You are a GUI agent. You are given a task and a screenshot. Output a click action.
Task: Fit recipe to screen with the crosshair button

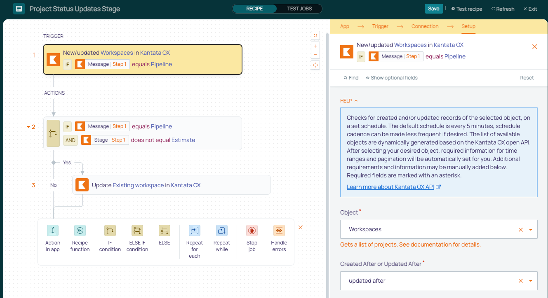tap(315, 65)
